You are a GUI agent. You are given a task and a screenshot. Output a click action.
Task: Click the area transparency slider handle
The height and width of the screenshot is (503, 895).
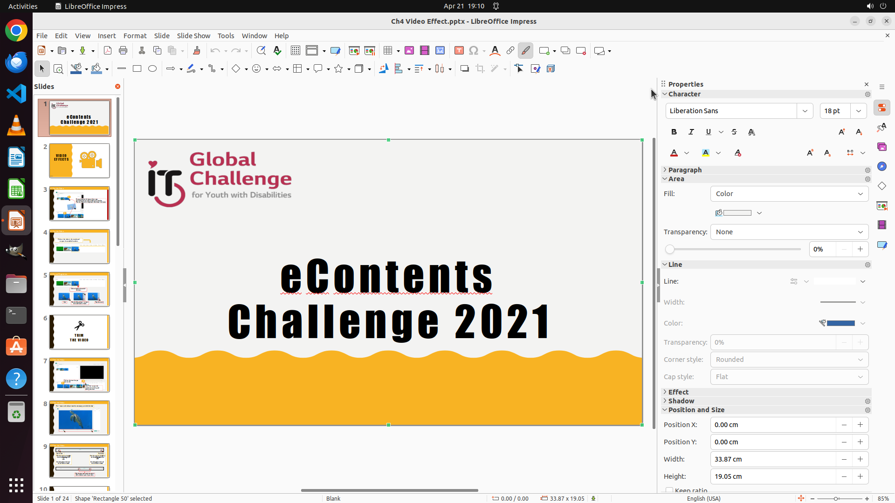(670, 249)
